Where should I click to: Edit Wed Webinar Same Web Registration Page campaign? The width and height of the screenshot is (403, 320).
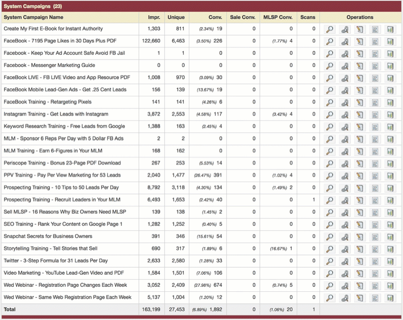click(x=360, y=298)
